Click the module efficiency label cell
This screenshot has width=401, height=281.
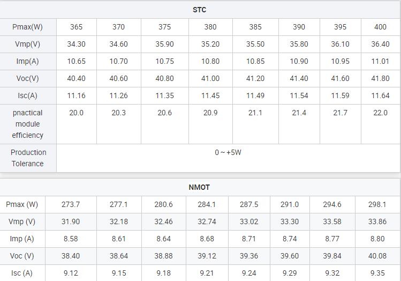28,124
